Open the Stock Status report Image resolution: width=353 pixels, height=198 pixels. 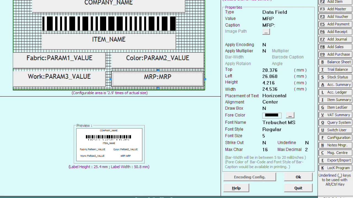335,77
